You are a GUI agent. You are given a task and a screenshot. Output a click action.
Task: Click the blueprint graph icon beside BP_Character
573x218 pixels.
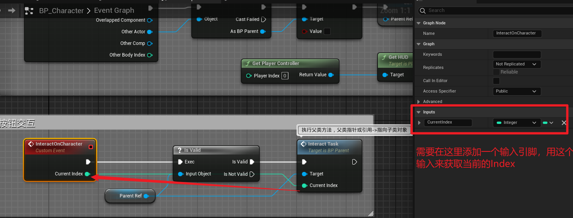(x=29, y=10)
